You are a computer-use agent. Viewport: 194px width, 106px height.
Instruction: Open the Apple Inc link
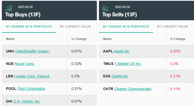tap(122, 51)
